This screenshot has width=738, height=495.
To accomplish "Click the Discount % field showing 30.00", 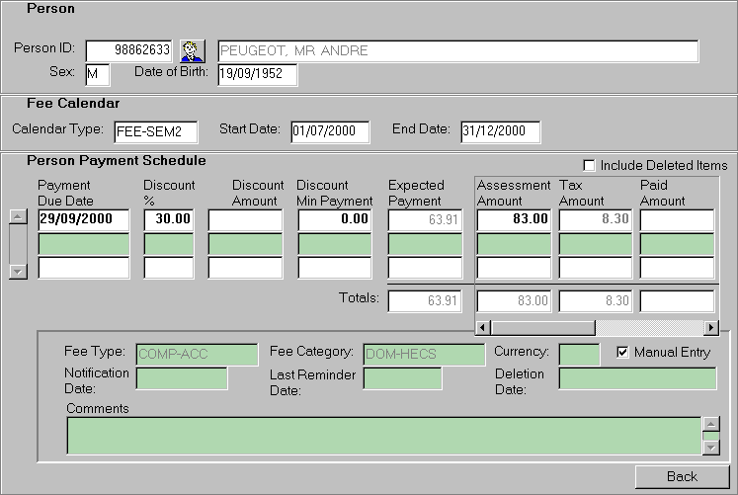I will click(169, 219).
